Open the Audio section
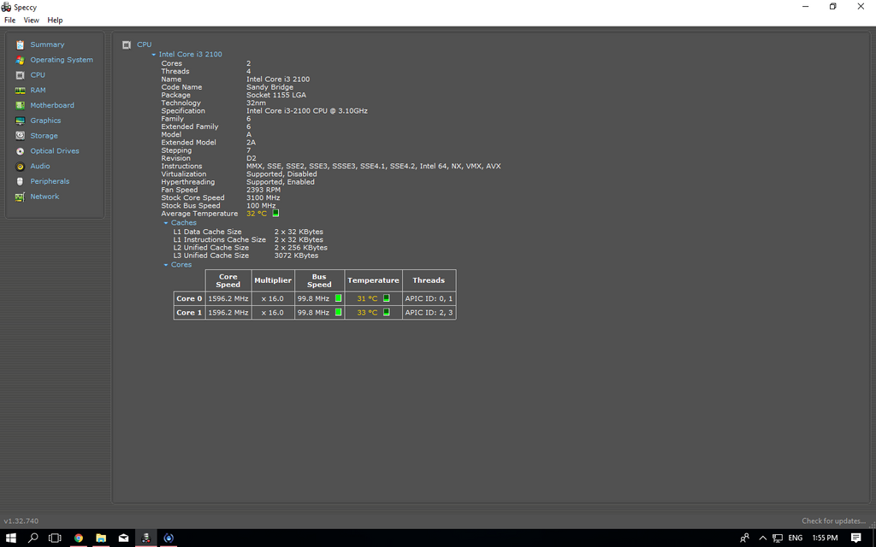Image resolution: width=876 pixels, height=547 pixels. click(40, 167)
